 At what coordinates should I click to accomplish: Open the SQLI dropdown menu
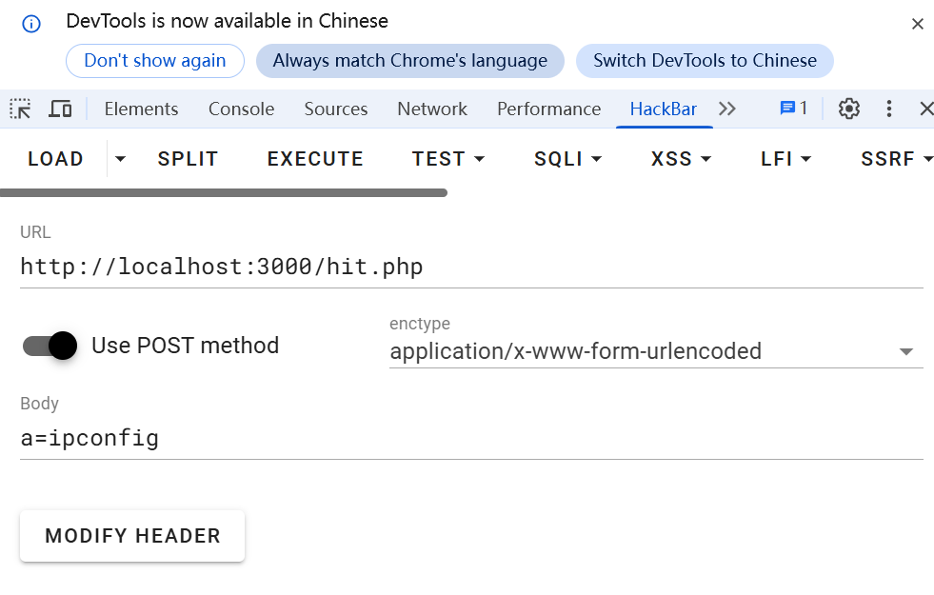pyautogui.click(x=567, y=159)
